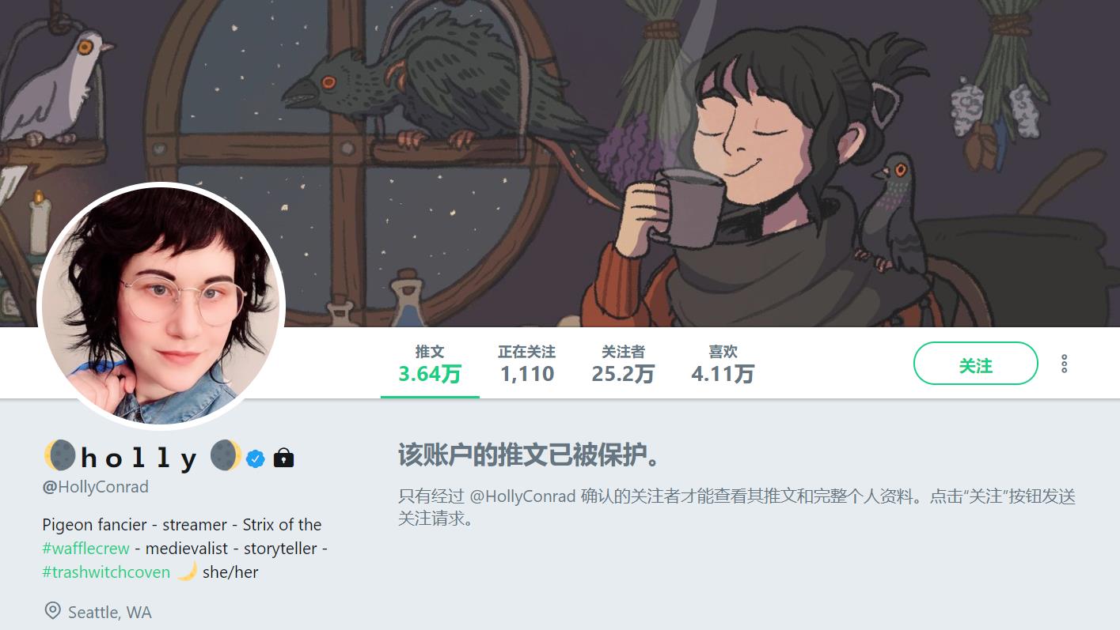Click the #wafflecrew hashtag link
This screenshot has width=1120, height=630.
pos(85,548)
